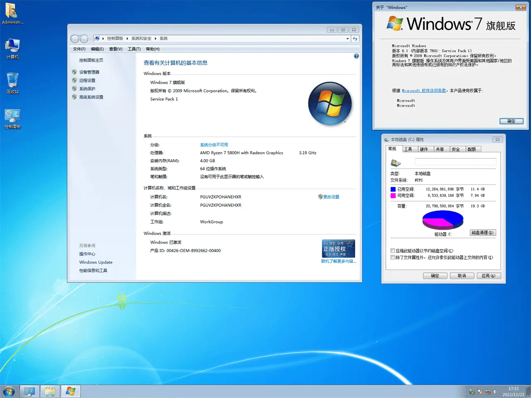Click the blue used space color swatch
The height and width of the screenshot is (398, 531).
[x=393, y=189]
